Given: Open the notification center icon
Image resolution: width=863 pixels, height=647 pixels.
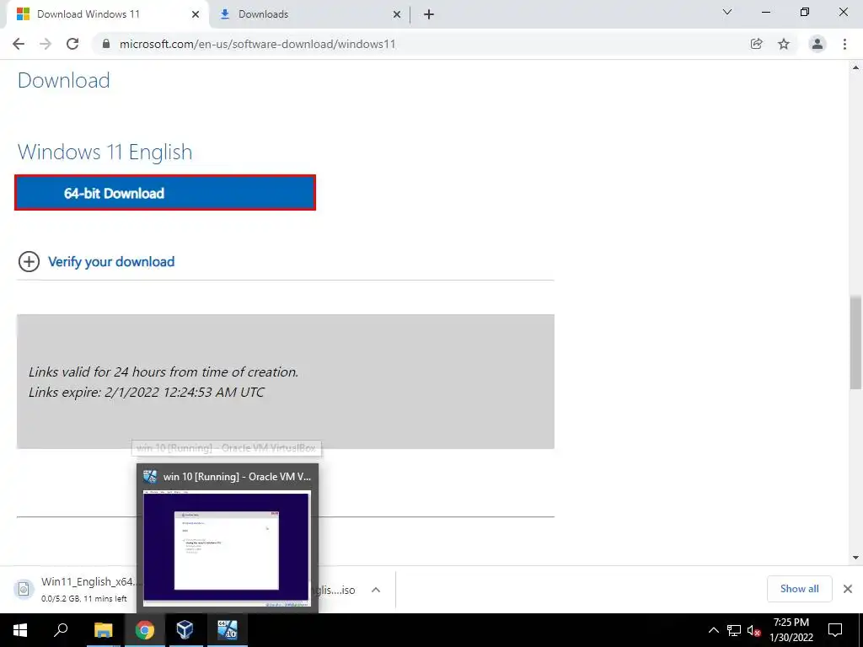Looking at the screenshot, I should (x=835, y=630).
